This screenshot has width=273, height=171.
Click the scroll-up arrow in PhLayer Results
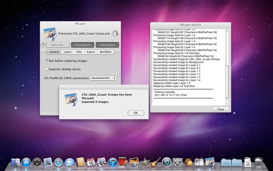pos(227,101)
